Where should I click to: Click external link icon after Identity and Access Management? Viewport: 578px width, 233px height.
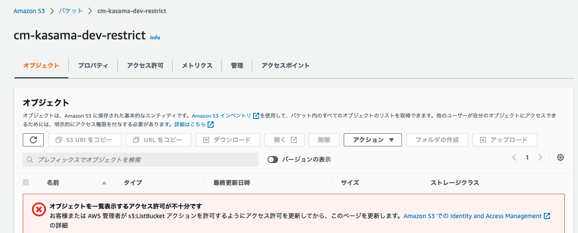click(547, 216)
